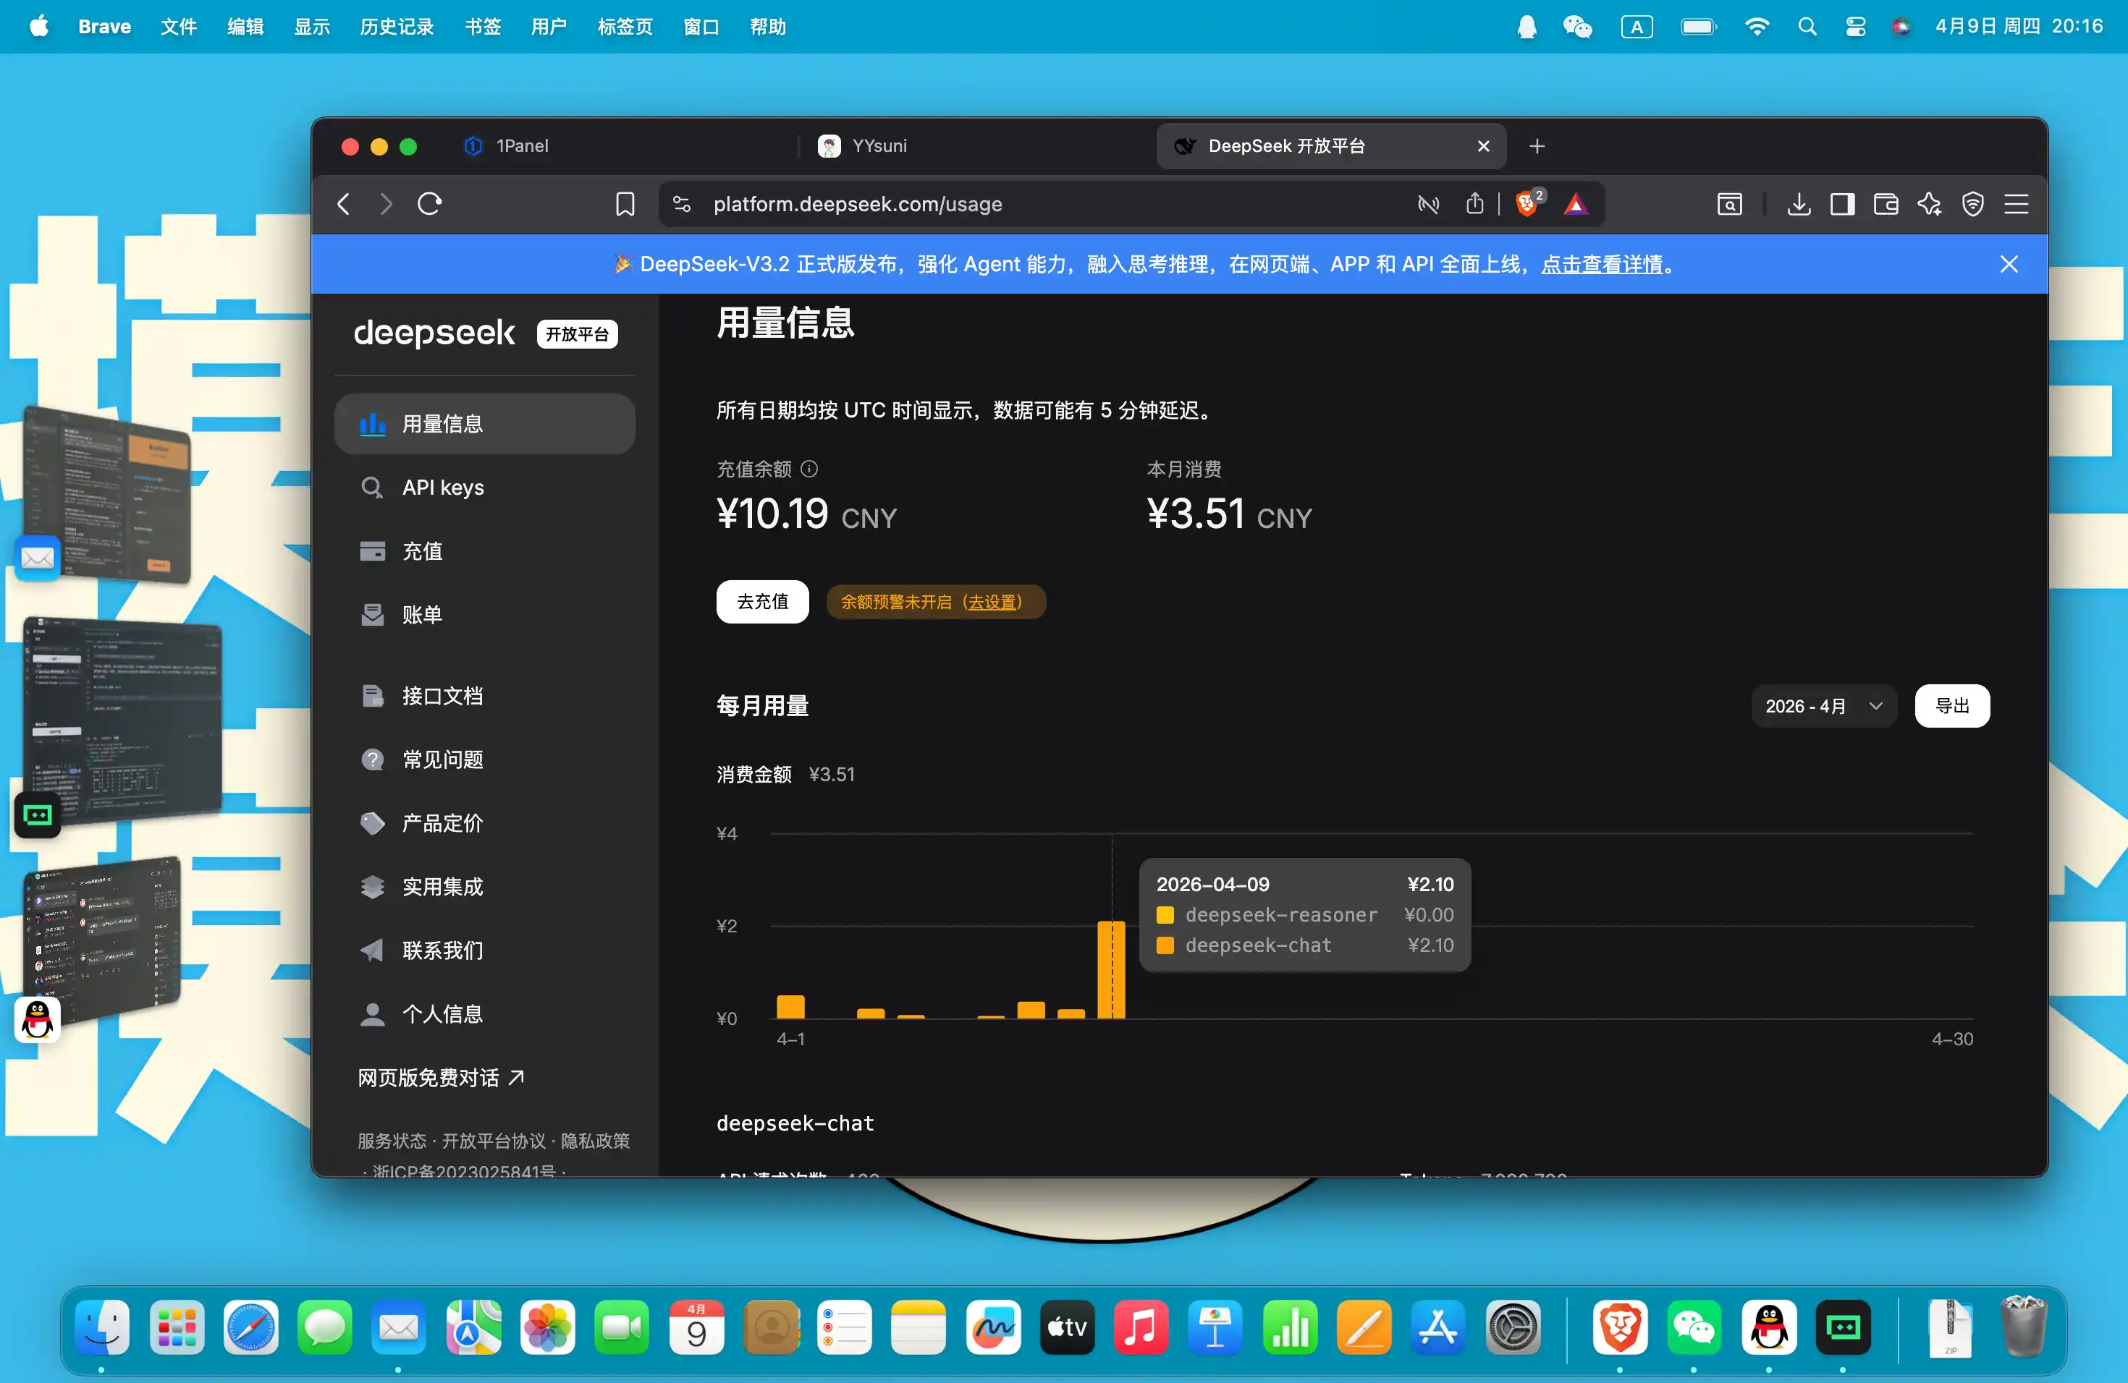
Task: Toggle the browser sidebar panel
Action: click(x=1842, y=205)
